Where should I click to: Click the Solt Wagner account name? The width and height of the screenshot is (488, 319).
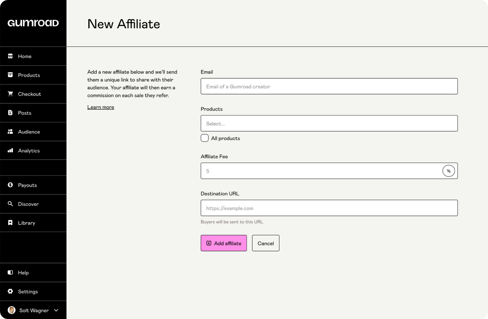click(x=34, y=310)
